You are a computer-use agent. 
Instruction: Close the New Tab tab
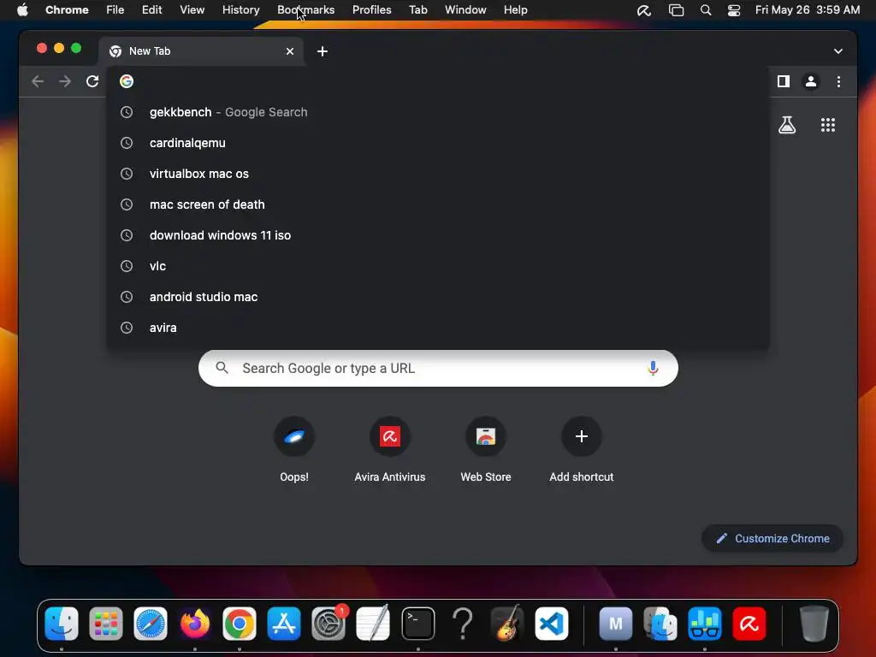coord(290,51)
